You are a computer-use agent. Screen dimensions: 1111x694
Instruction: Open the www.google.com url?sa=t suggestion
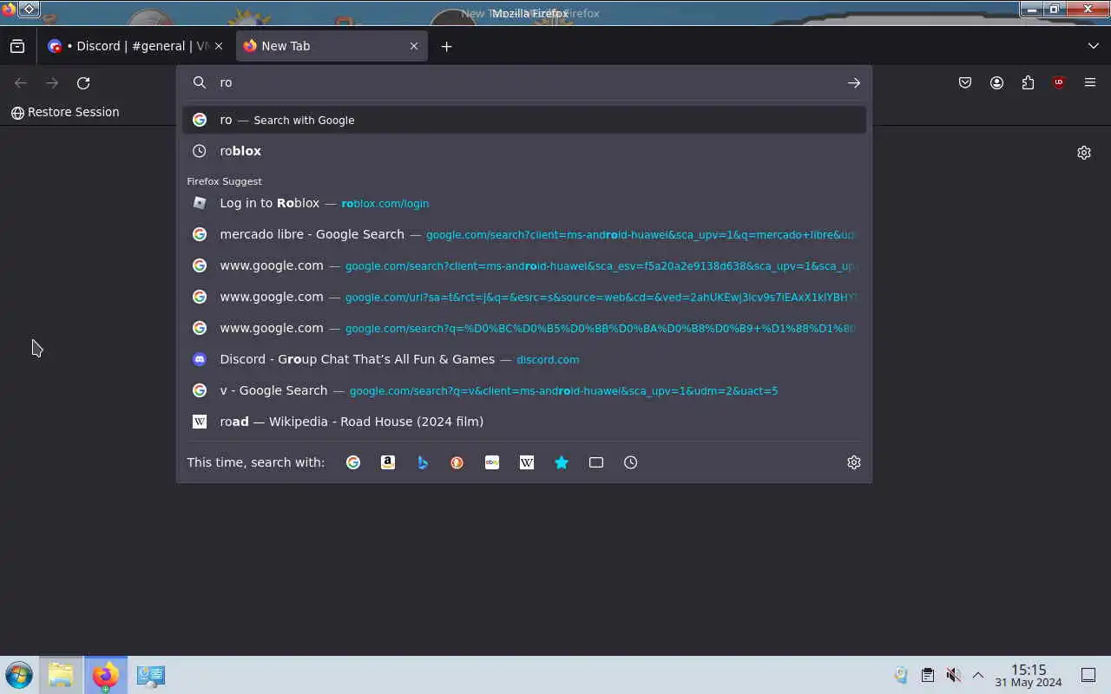pyautogui.click(x=524, y=297)
